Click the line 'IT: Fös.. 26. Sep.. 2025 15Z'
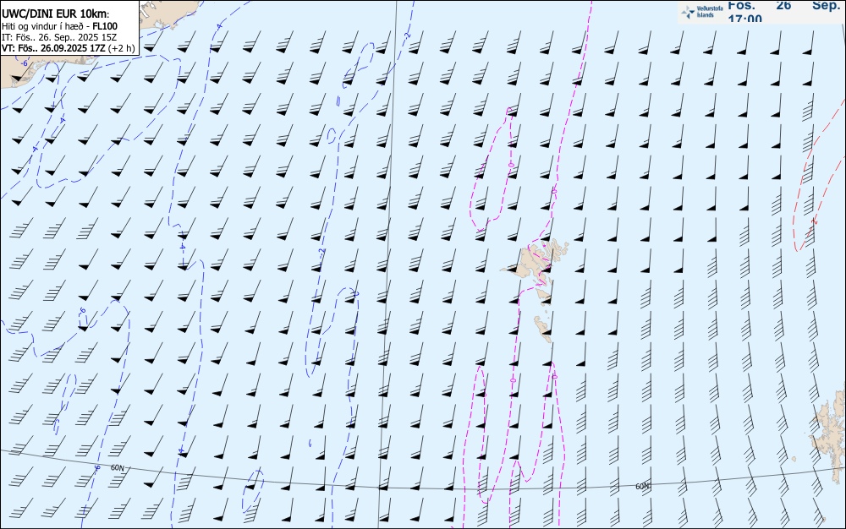Image resolution: width=846 pixels, height=529 pixels. (x=59, y=37)
